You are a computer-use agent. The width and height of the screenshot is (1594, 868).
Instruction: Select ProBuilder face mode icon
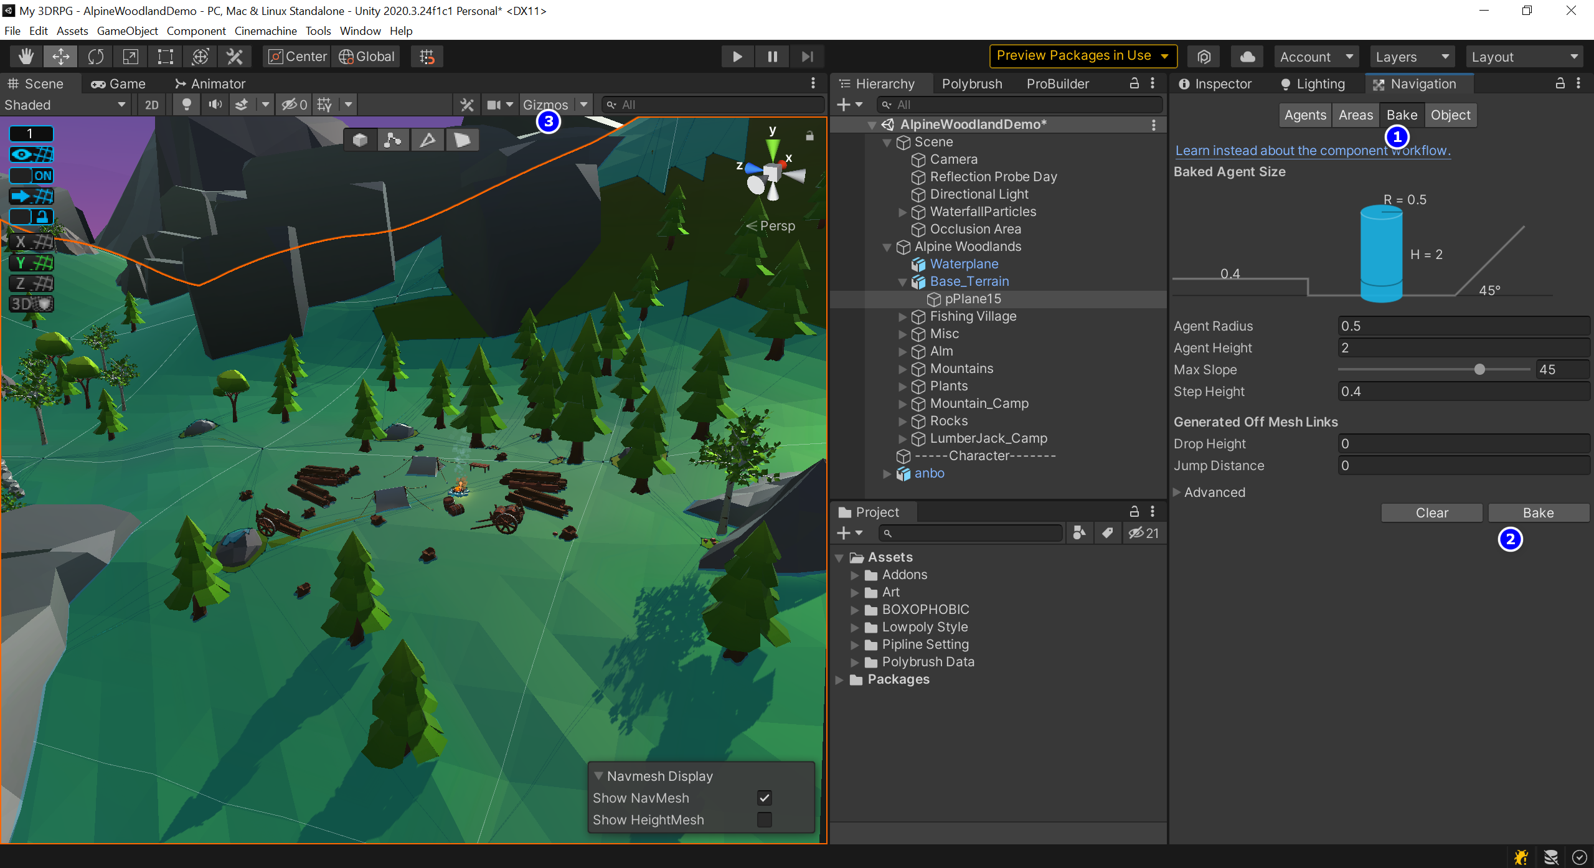tap(462, 140)
